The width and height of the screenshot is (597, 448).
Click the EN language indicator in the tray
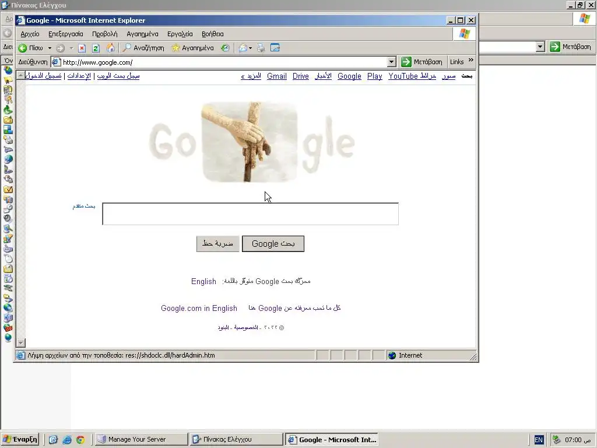(x=539, y=440)
